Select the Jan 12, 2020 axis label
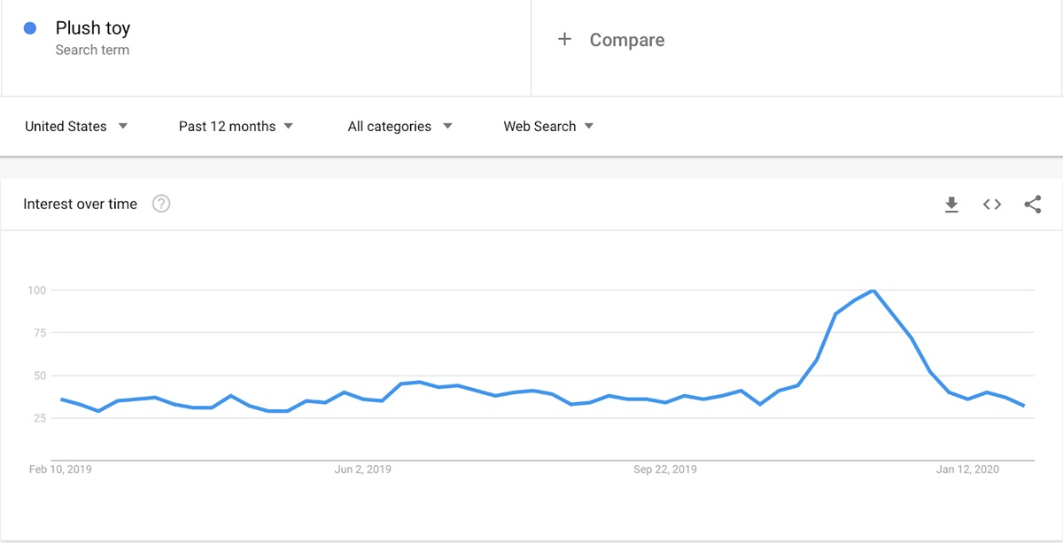The width and height of the screenshot is (1063, 543). [x=968, y=469]
